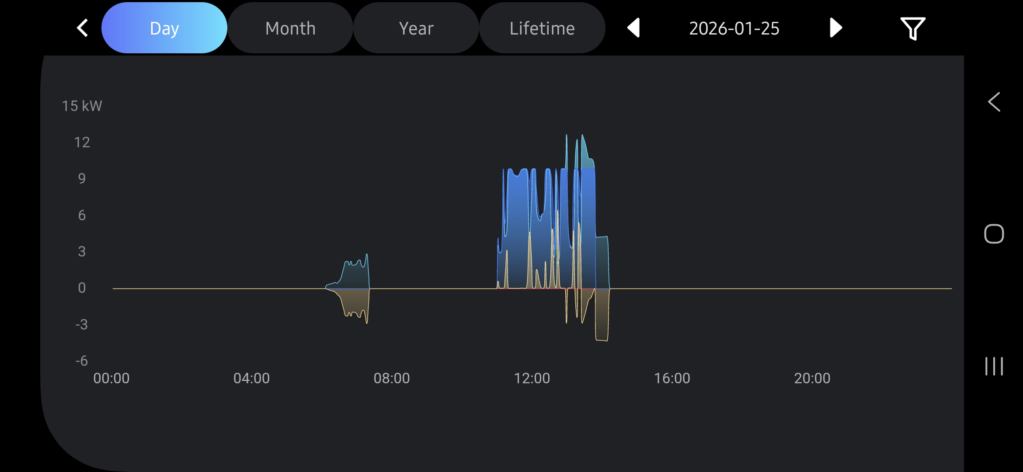The height and width of the screenshot is (472, 1023).
Task: Tap the 12:00 label on time axis
Action: pos(532,378)
